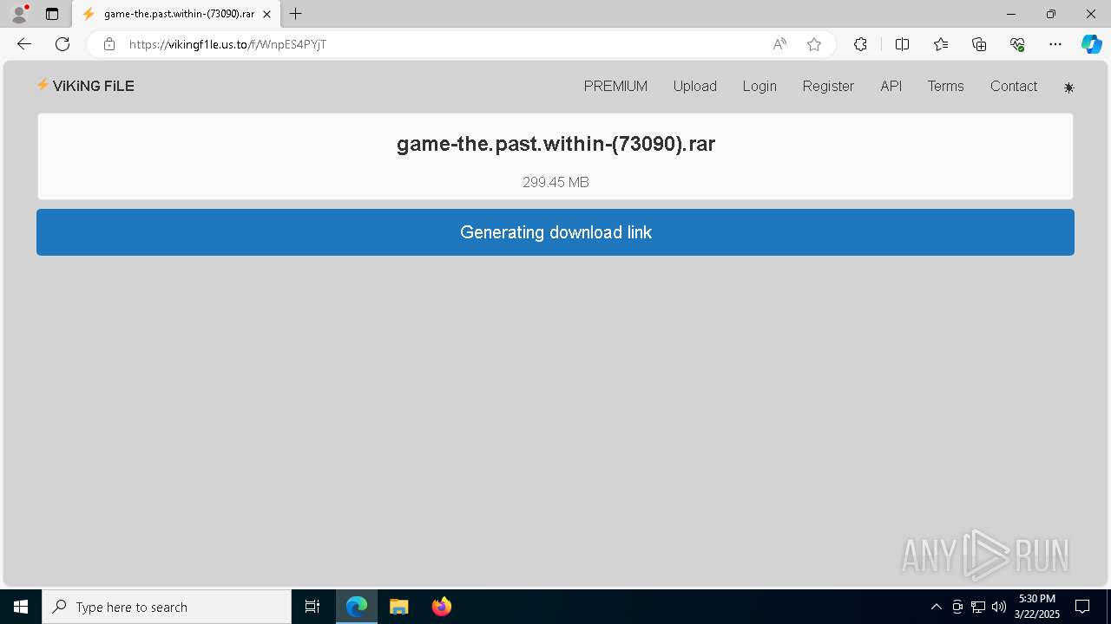This screenshot has width=1111, height=624.
Task: Open the volume tray icon
Action: 999,607
